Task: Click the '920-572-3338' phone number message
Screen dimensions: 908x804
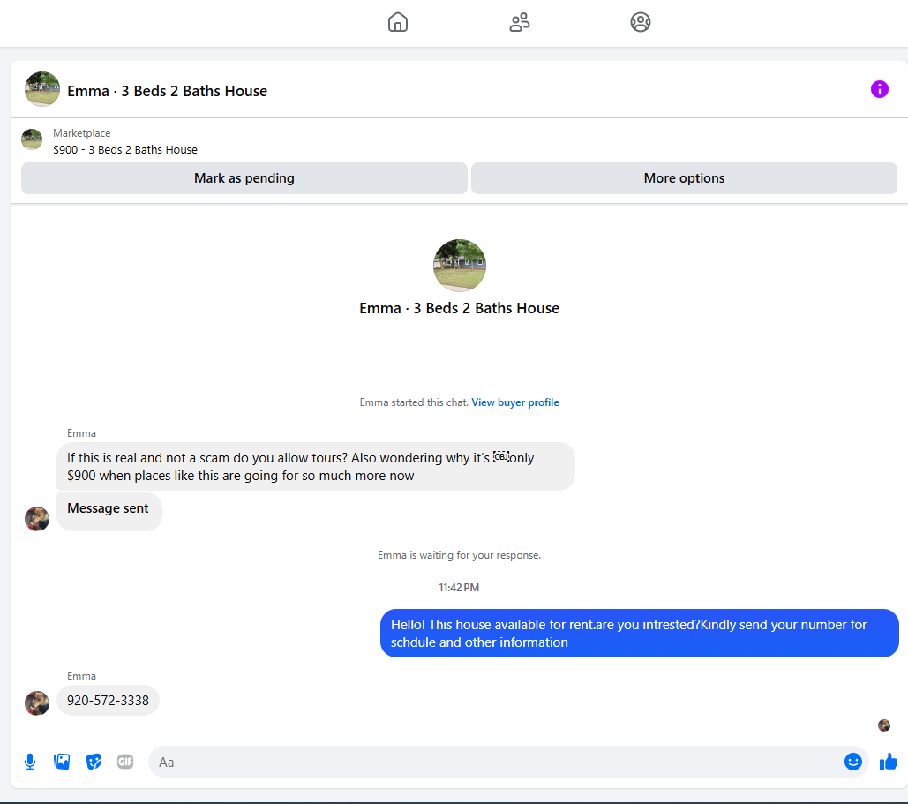Action: tap(108, 701)
